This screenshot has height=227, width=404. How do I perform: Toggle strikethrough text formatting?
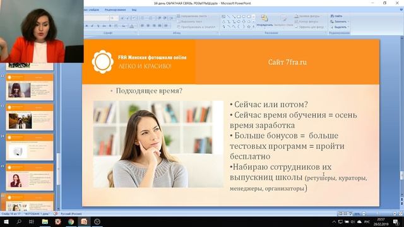[104, 26]
